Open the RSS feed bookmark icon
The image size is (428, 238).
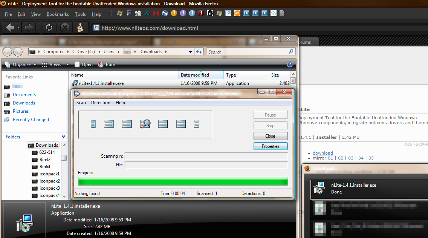tap(273, 13)
